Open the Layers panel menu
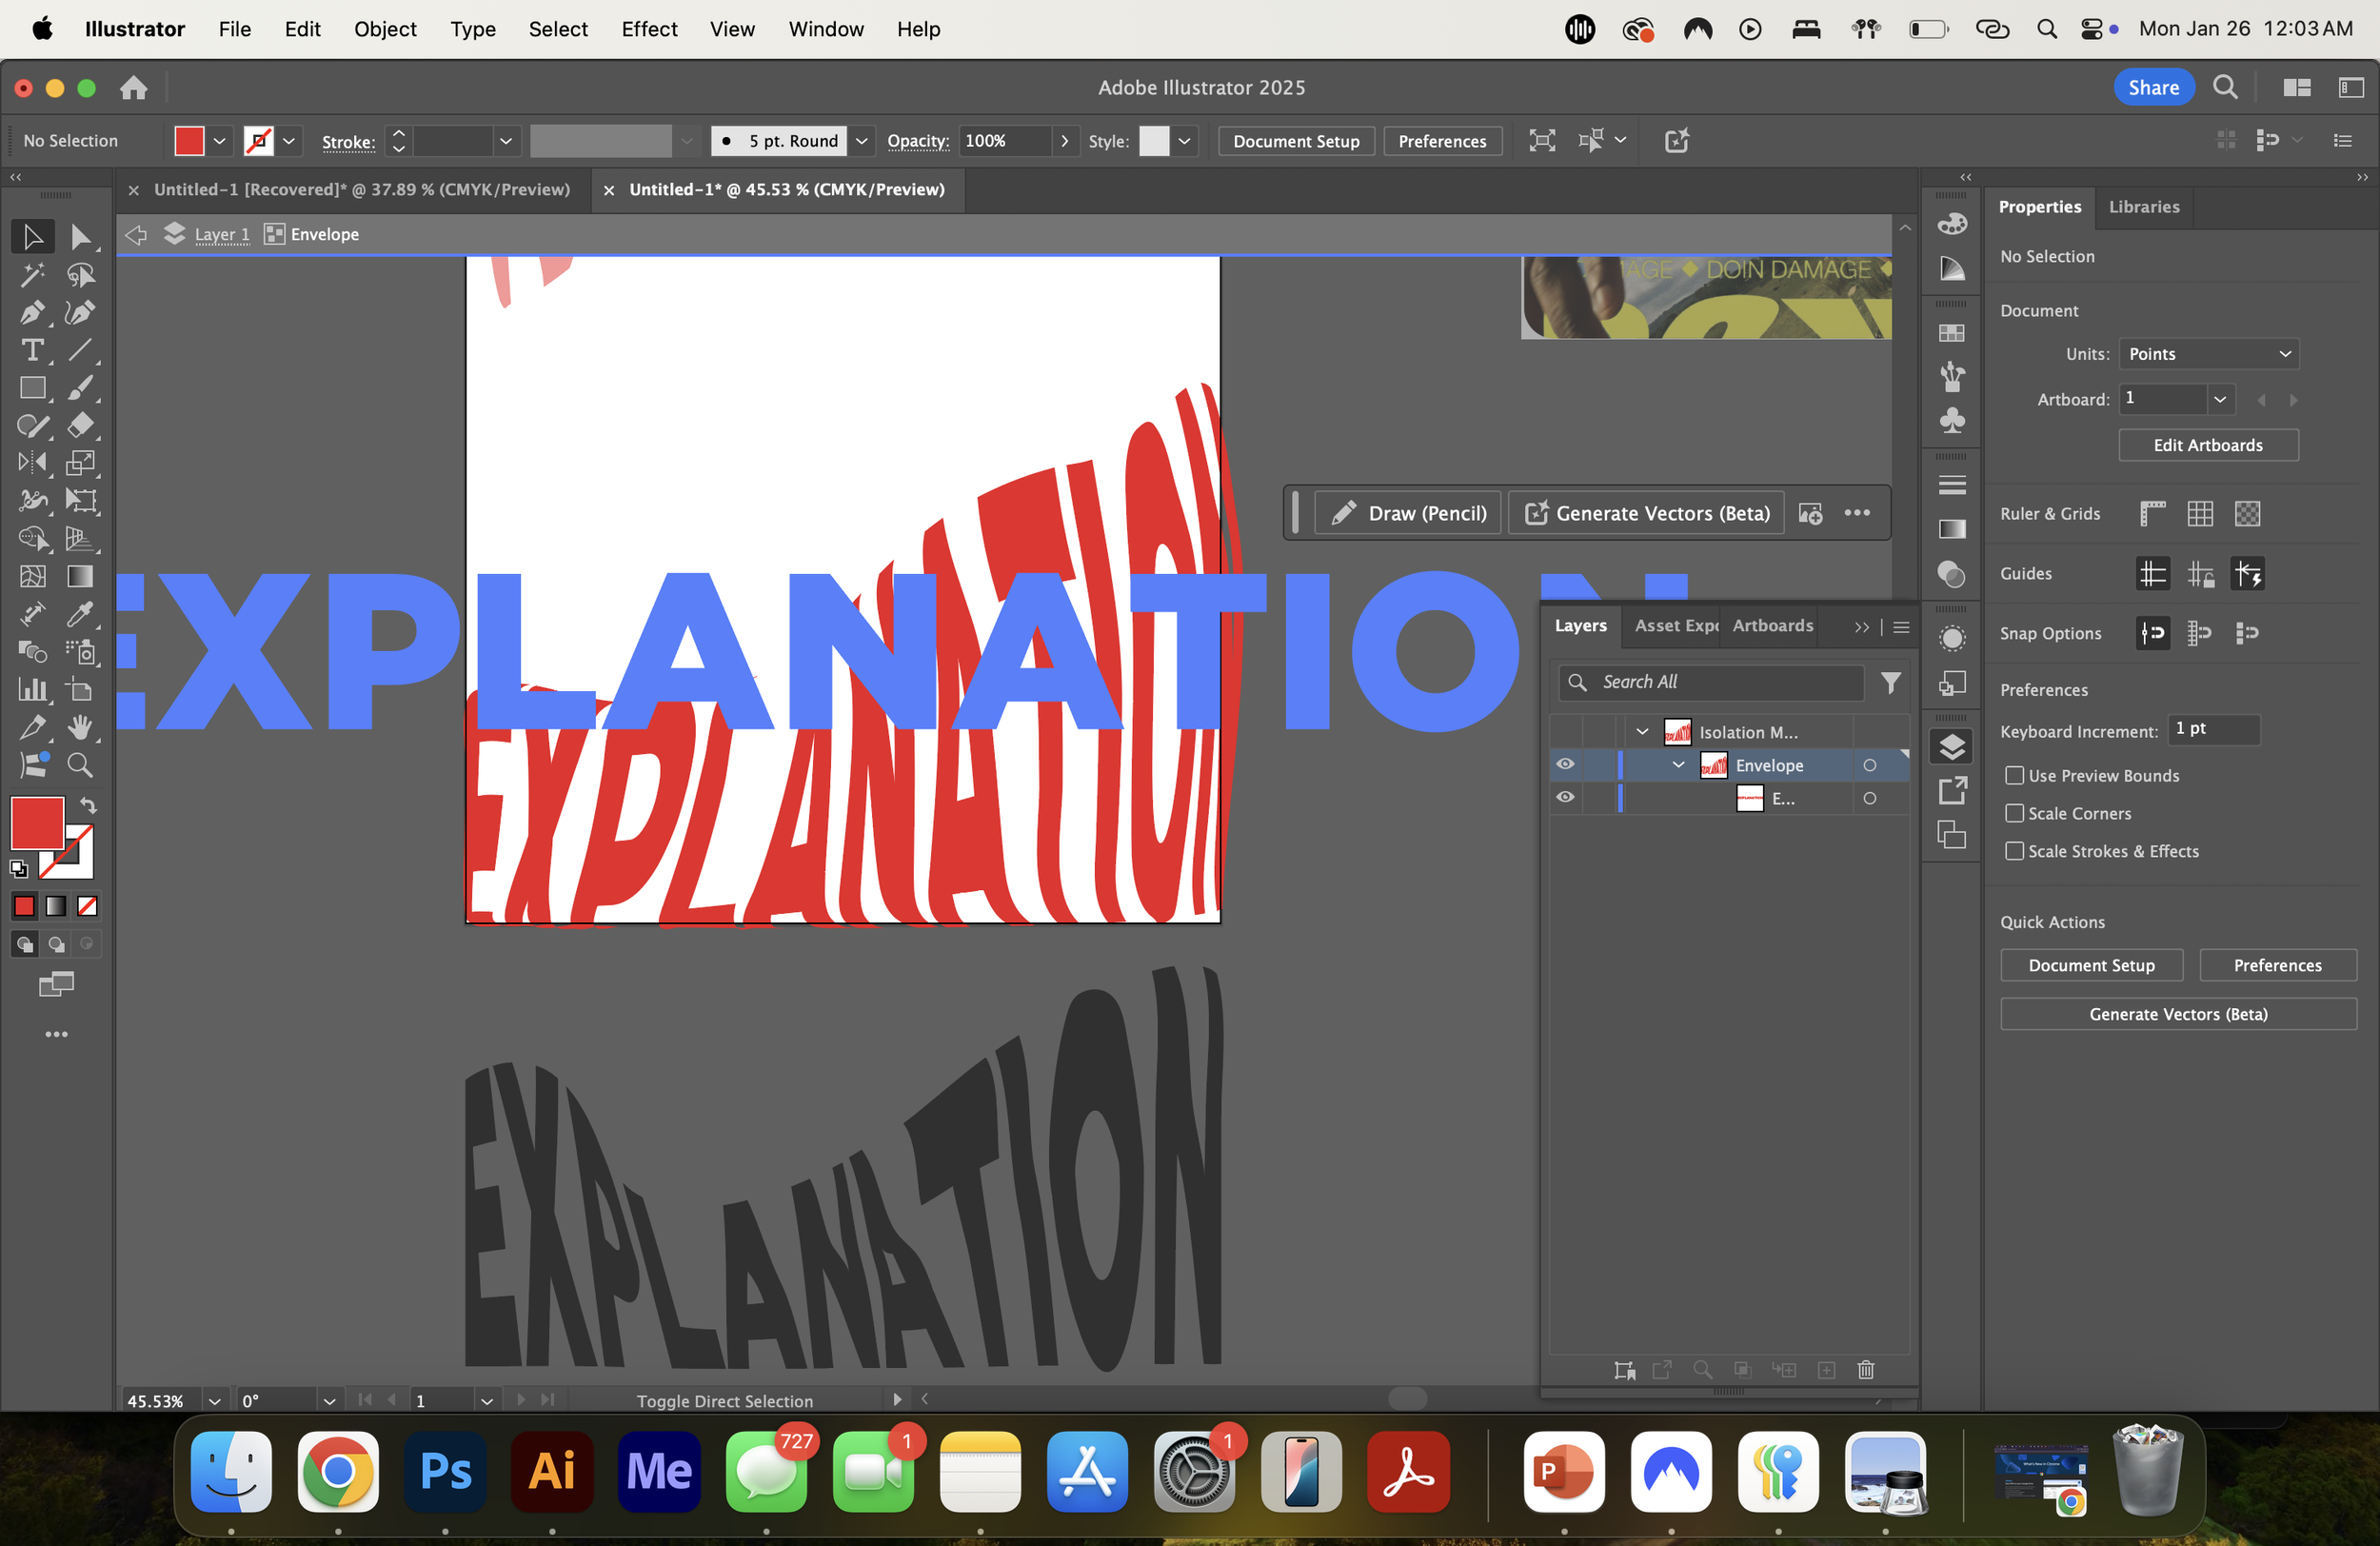 point(1902,627)
